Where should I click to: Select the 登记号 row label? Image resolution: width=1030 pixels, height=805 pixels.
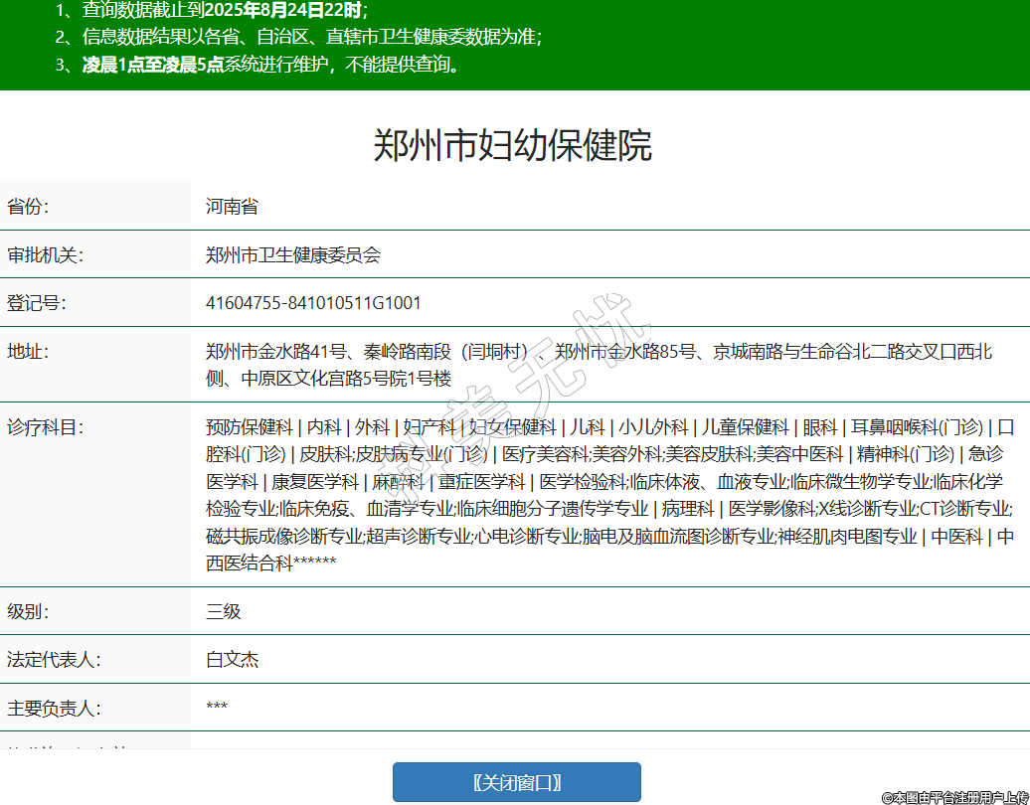tap(37, 303)
